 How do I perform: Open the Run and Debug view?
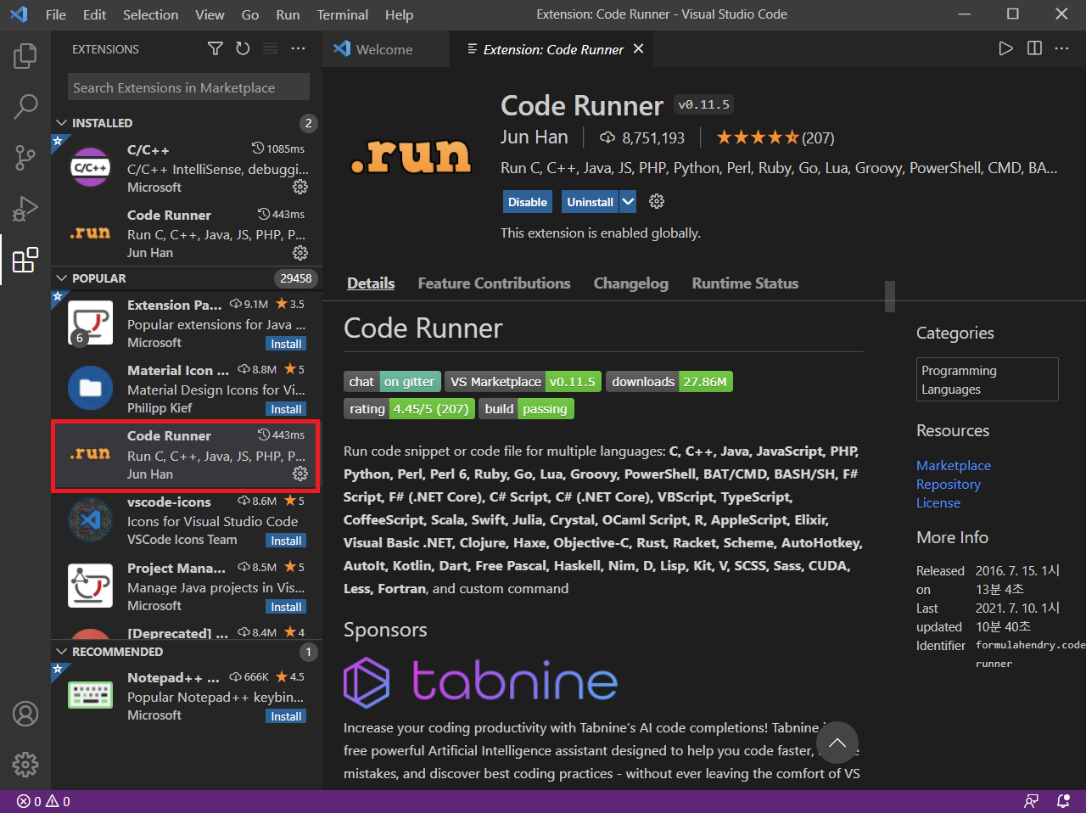point(25,208)
